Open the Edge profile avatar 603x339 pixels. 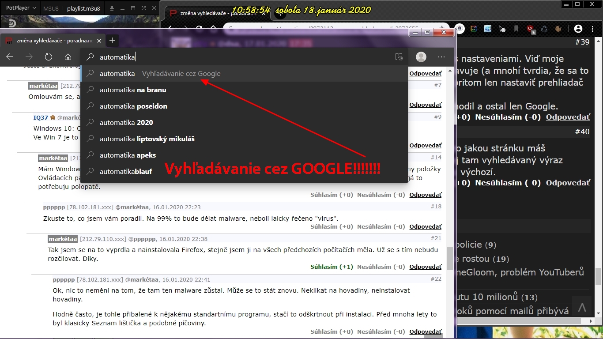click(x=421, y=57)
